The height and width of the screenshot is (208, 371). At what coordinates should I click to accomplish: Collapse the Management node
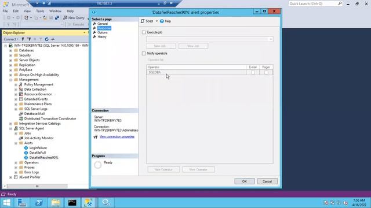tap(10, 80)
